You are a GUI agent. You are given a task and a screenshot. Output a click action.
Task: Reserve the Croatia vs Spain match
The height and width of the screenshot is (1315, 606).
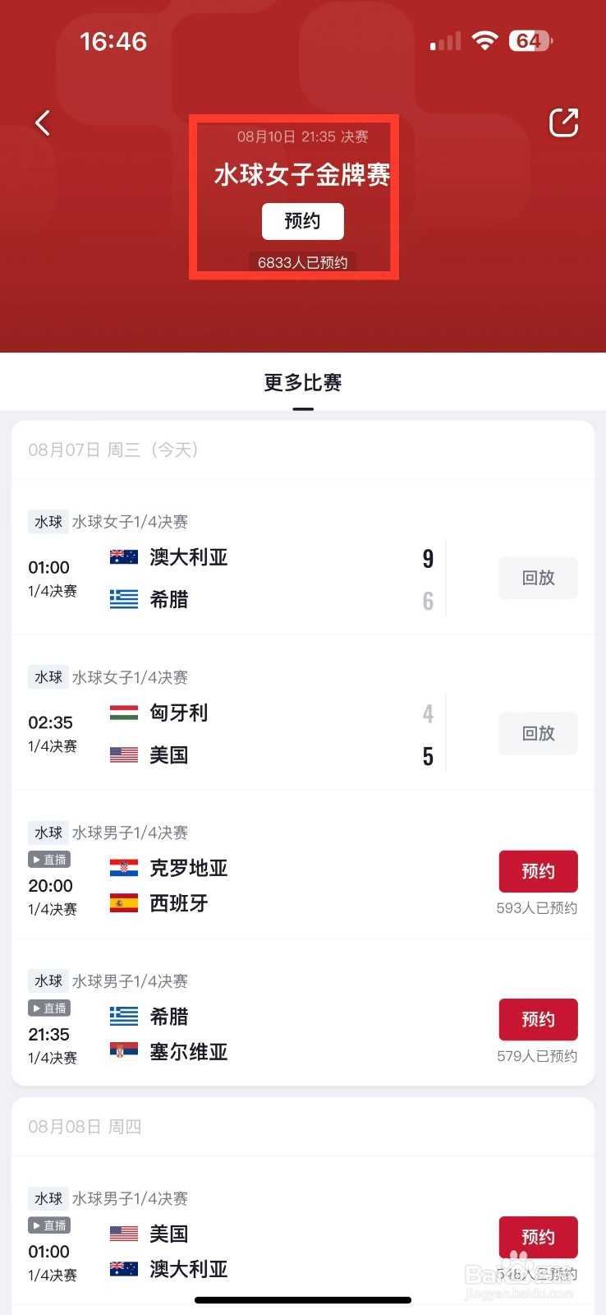pyautogui.click(x=539, y=871)
